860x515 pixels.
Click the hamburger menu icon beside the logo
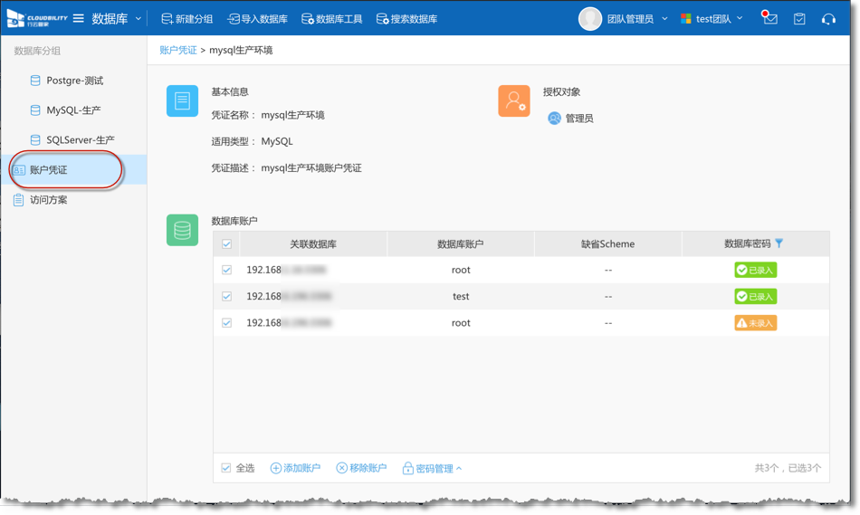point(79,18)
